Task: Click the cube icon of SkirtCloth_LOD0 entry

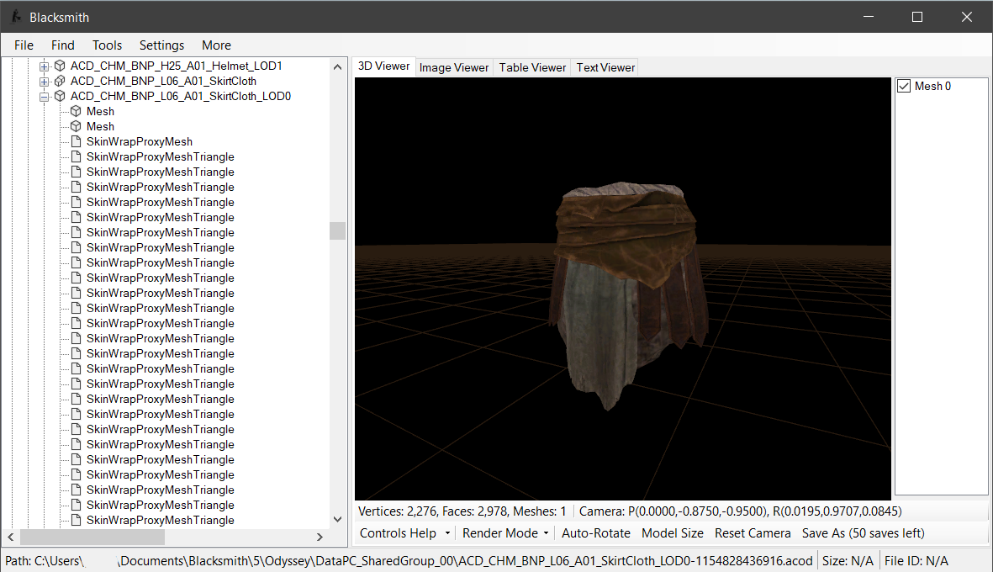Action: click(x=60, y=96)
